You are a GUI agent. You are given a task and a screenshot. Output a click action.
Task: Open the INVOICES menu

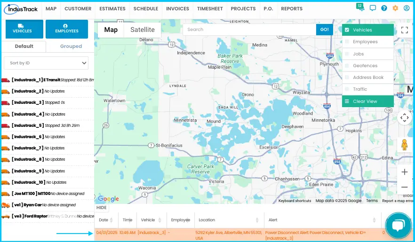coord(177,9)
